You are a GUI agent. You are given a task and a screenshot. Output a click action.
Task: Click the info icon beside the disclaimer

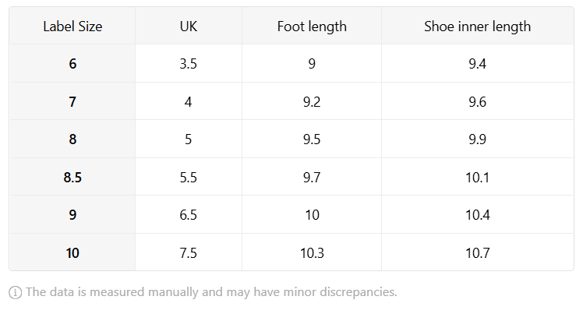[16, 292]
